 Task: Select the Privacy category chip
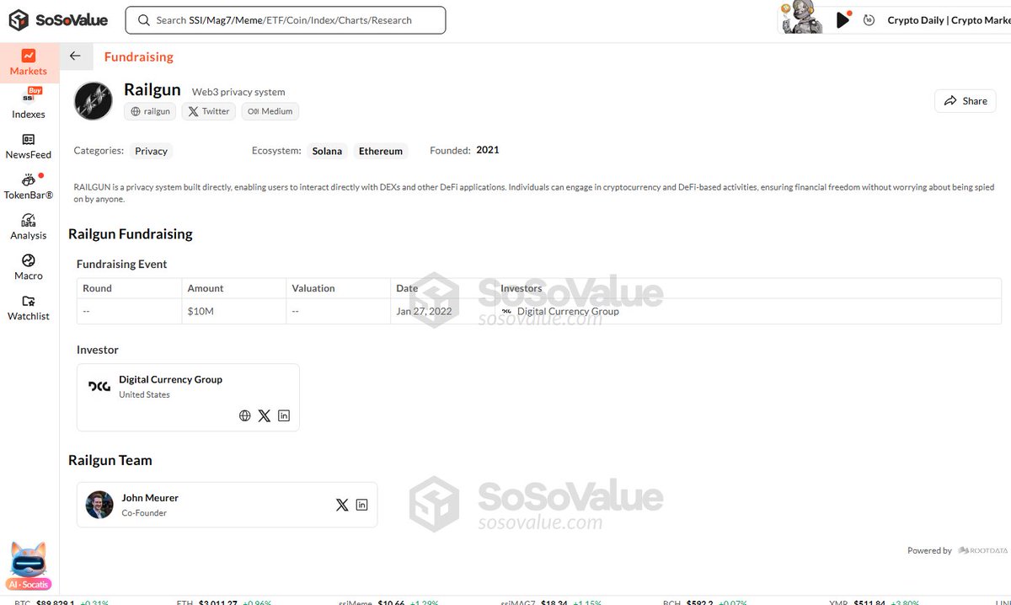pos(151,151)
